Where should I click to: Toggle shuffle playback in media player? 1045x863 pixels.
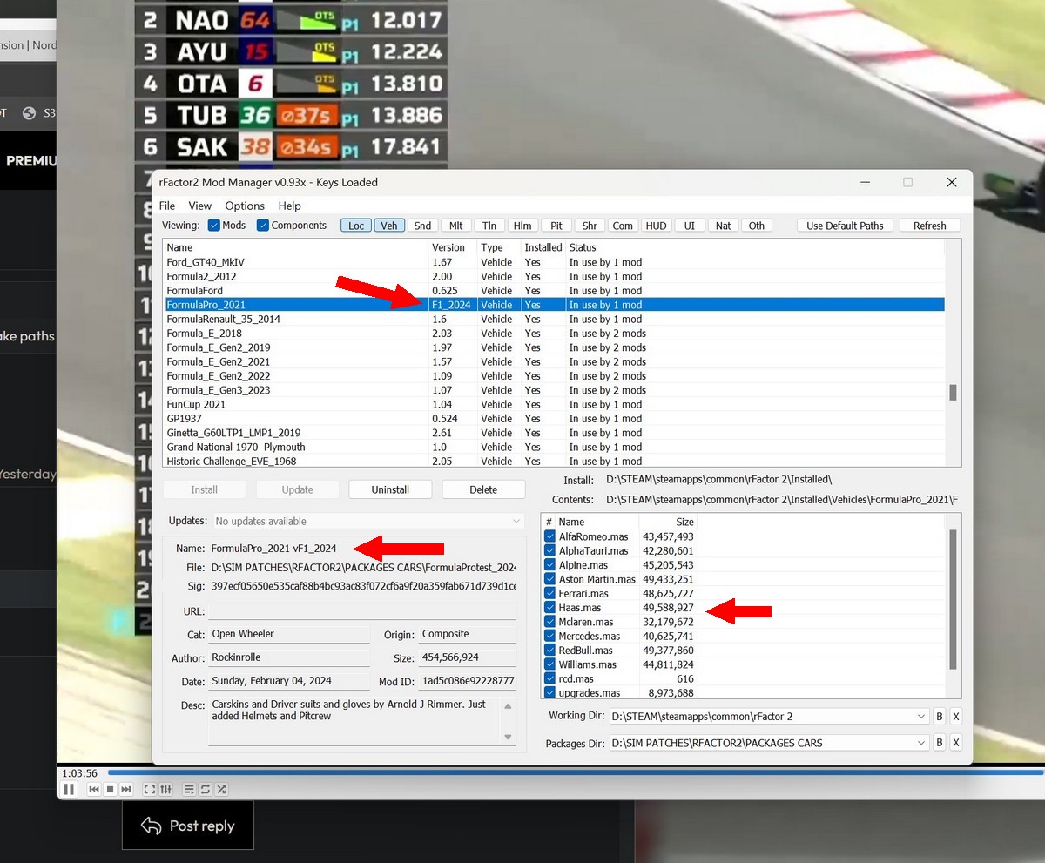221,789
